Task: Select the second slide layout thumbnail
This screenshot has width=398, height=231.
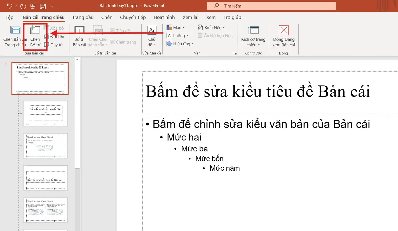Action: [45, 114]
